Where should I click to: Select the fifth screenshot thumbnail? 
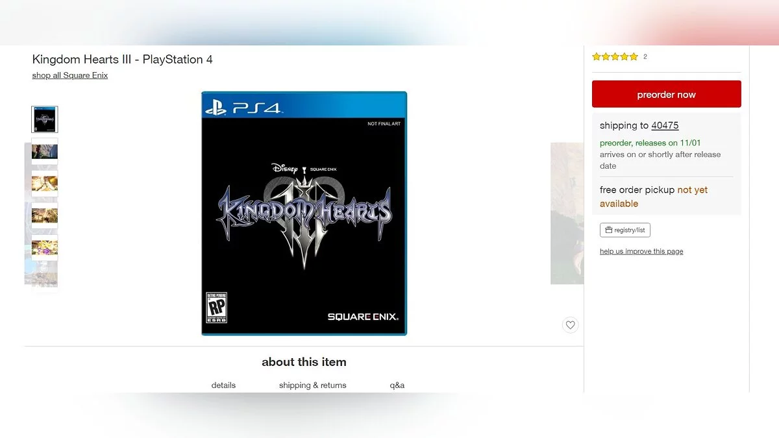(45, 248)
